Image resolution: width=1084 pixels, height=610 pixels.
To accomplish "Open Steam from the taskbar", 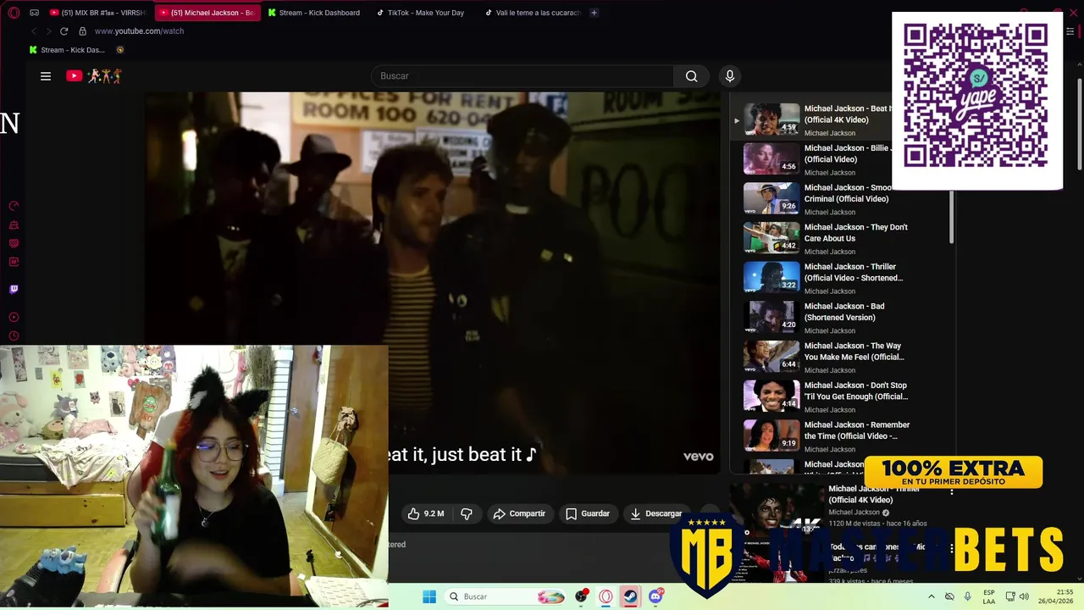I will tap(631, 596).
